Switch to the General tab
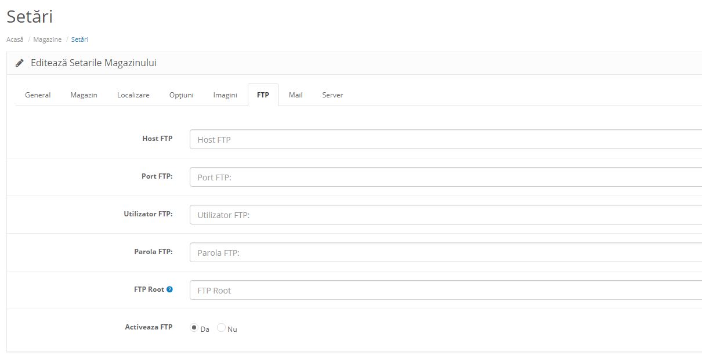Image resolution: width=702 pixels, height=355 pixels. (37, 95)
